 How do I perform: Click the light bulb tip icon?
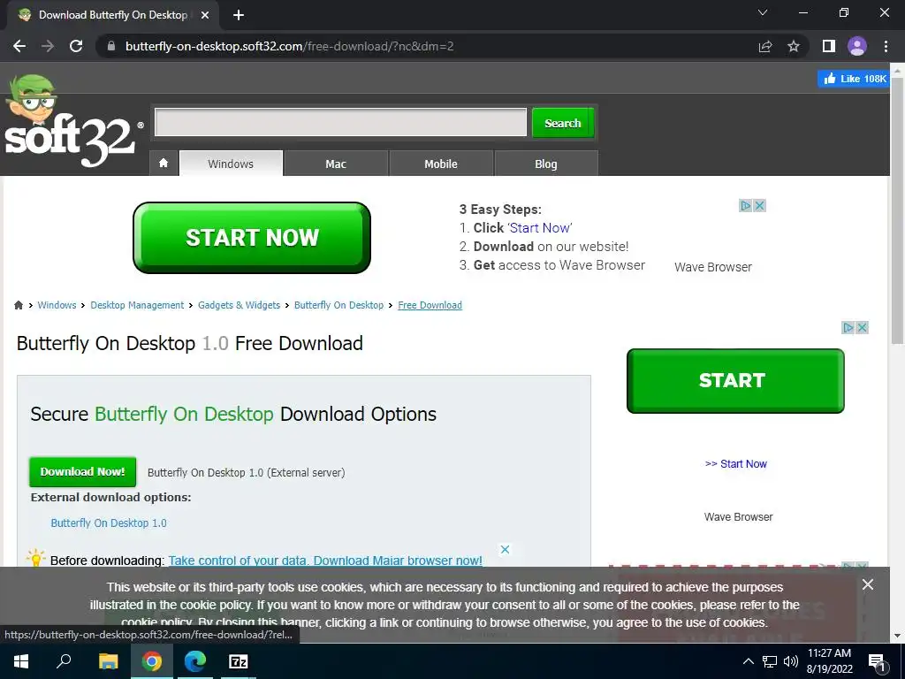[x=35, y=558]
